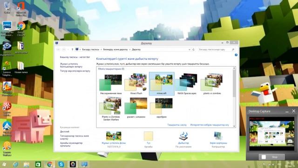Click the change mouse pointers sidebar link
The height and width of the screenshot is (168, 298).
75,71
